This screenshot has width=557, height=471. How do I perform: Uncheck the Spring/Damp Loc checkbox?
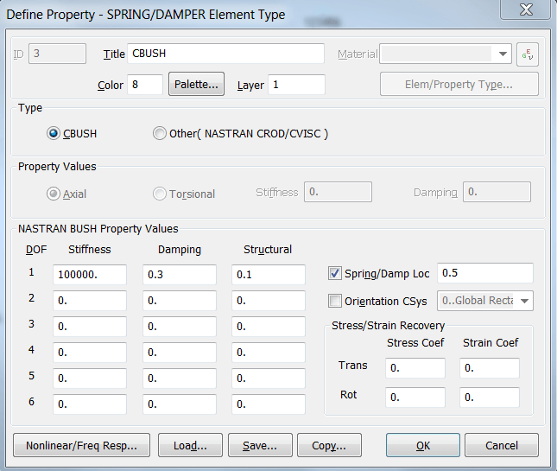334,273
